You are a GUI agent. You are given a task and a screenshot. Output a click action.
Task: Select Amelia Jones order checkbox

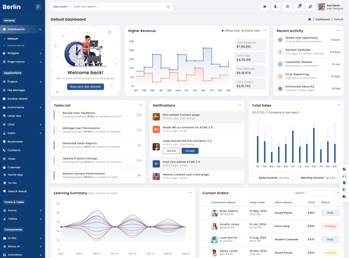[x=205, y=226]
